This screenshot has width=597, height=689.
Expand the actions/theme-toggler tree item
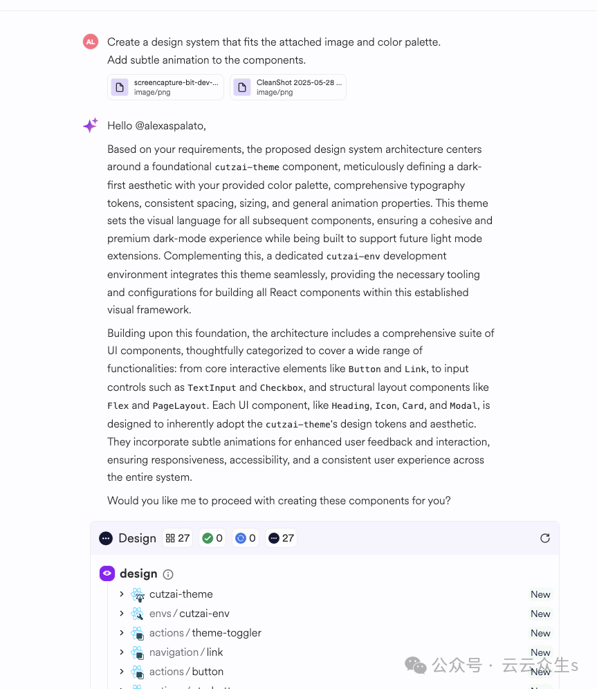[122, 633]
